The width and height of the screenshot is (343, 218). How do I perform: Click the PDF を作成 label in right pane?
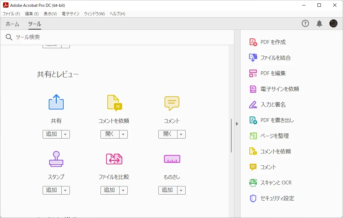[x=273, y=42]
